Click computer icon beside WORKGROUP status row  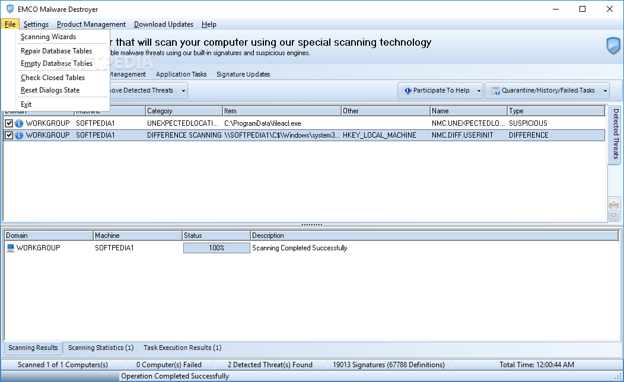[11, 248]
